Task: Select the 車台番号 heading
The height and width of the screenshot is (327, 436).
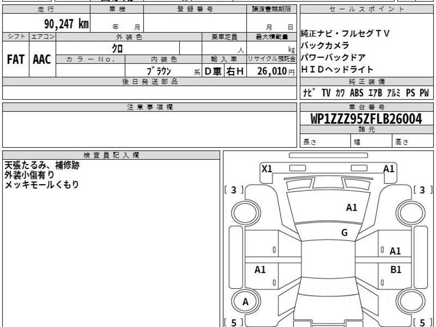Action: [367, 107]
